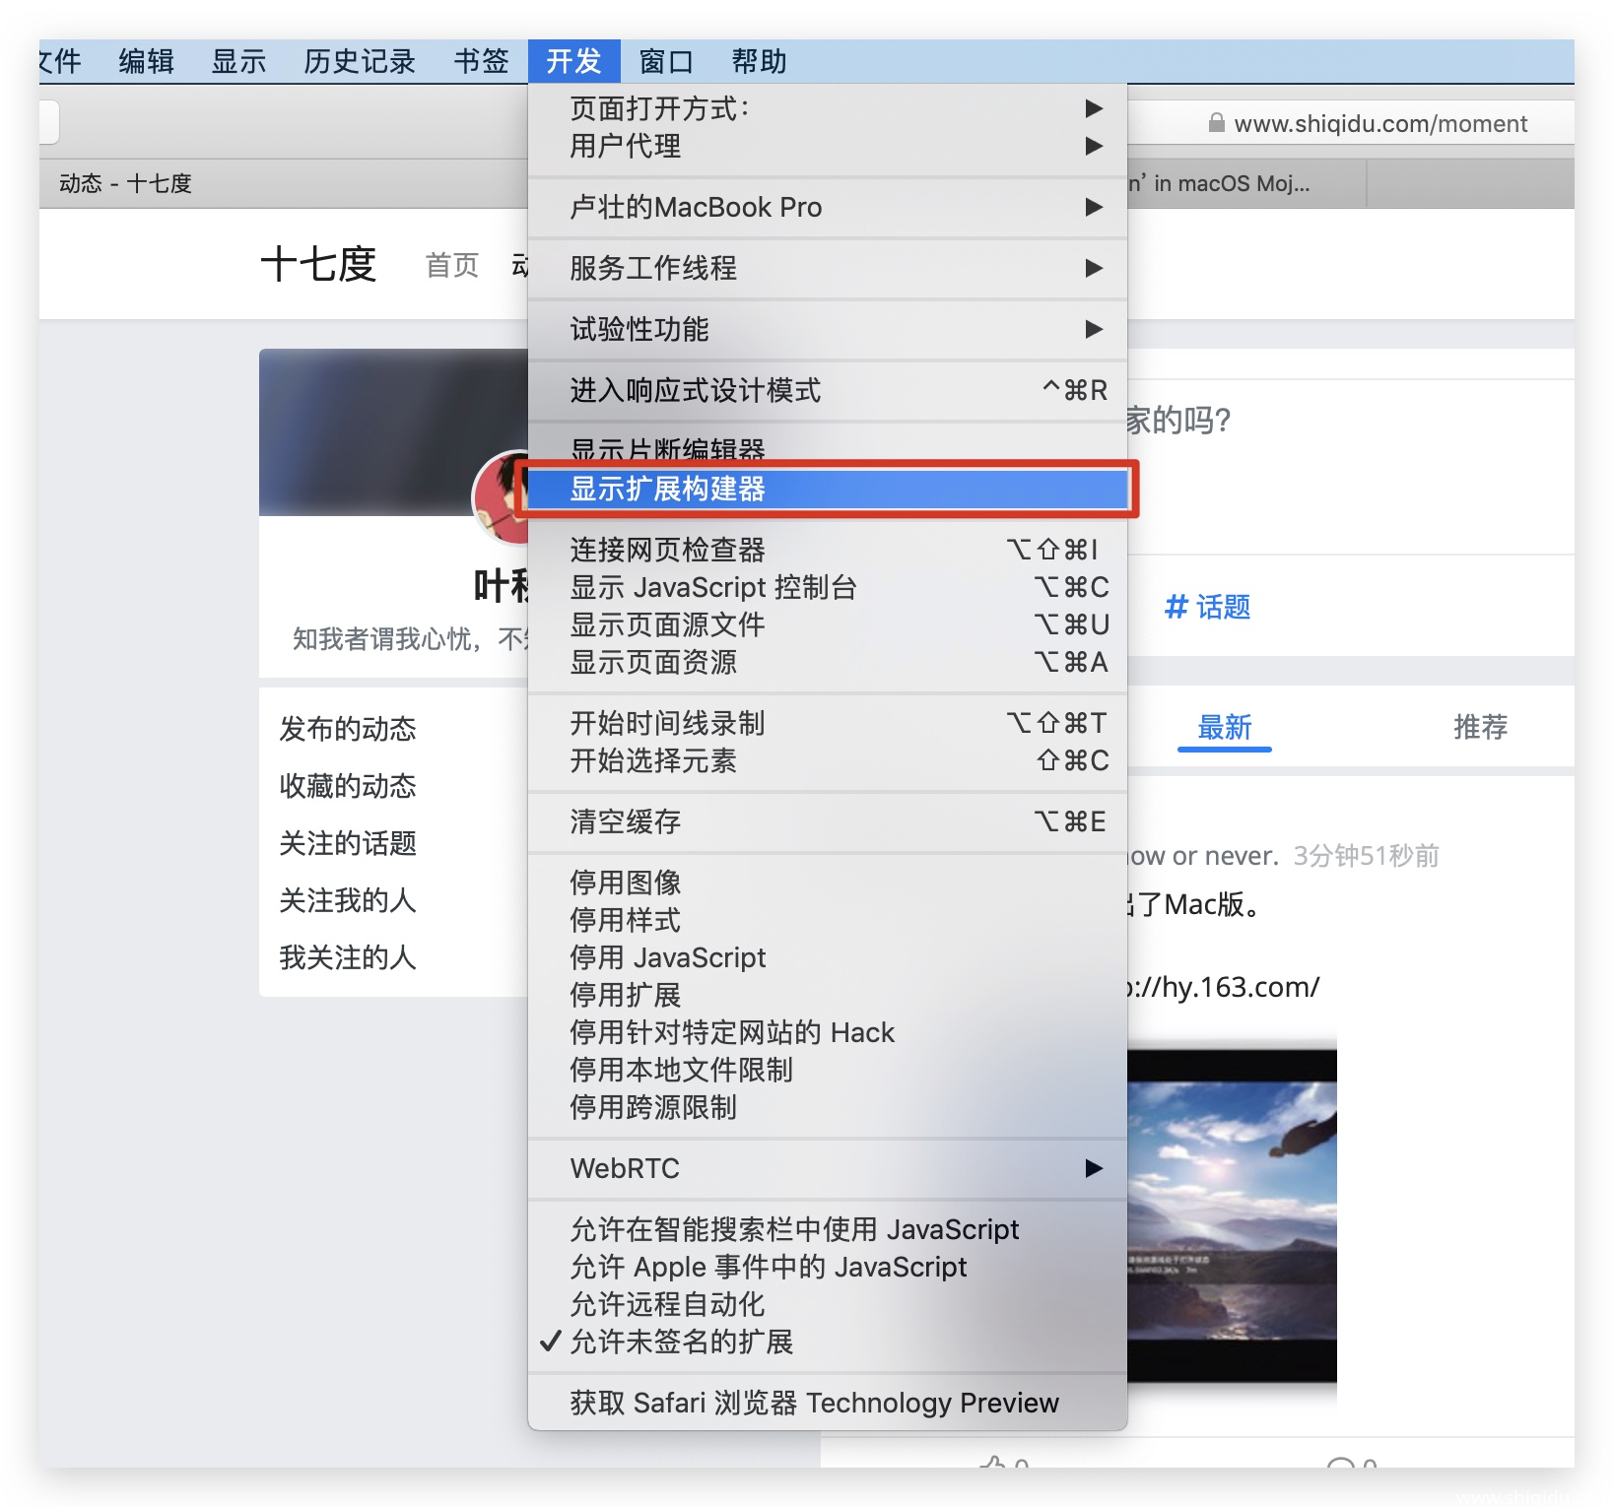Choose 显示 JavaScript 控制台

click(x=828, y=587)
